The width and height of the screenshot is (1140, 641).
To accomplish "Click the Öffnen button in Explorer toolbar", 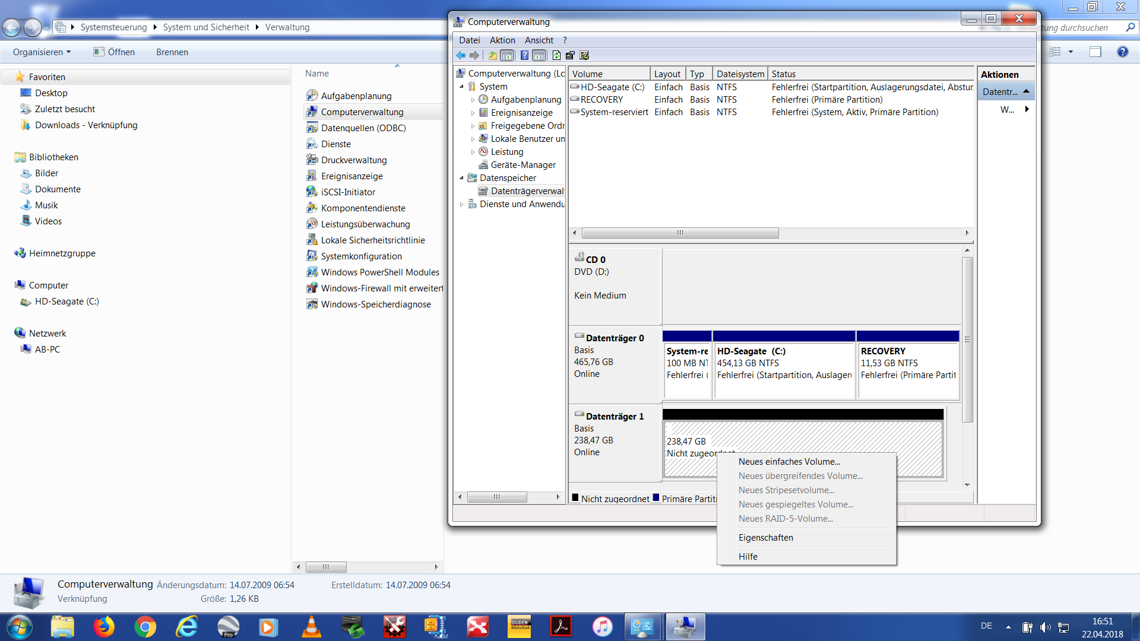I will point(115,52).
